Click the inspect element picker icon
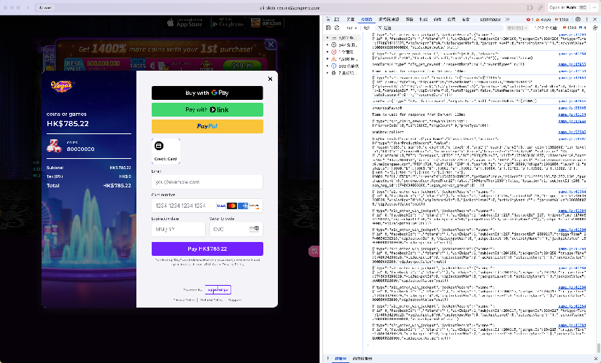 point(327,19)
